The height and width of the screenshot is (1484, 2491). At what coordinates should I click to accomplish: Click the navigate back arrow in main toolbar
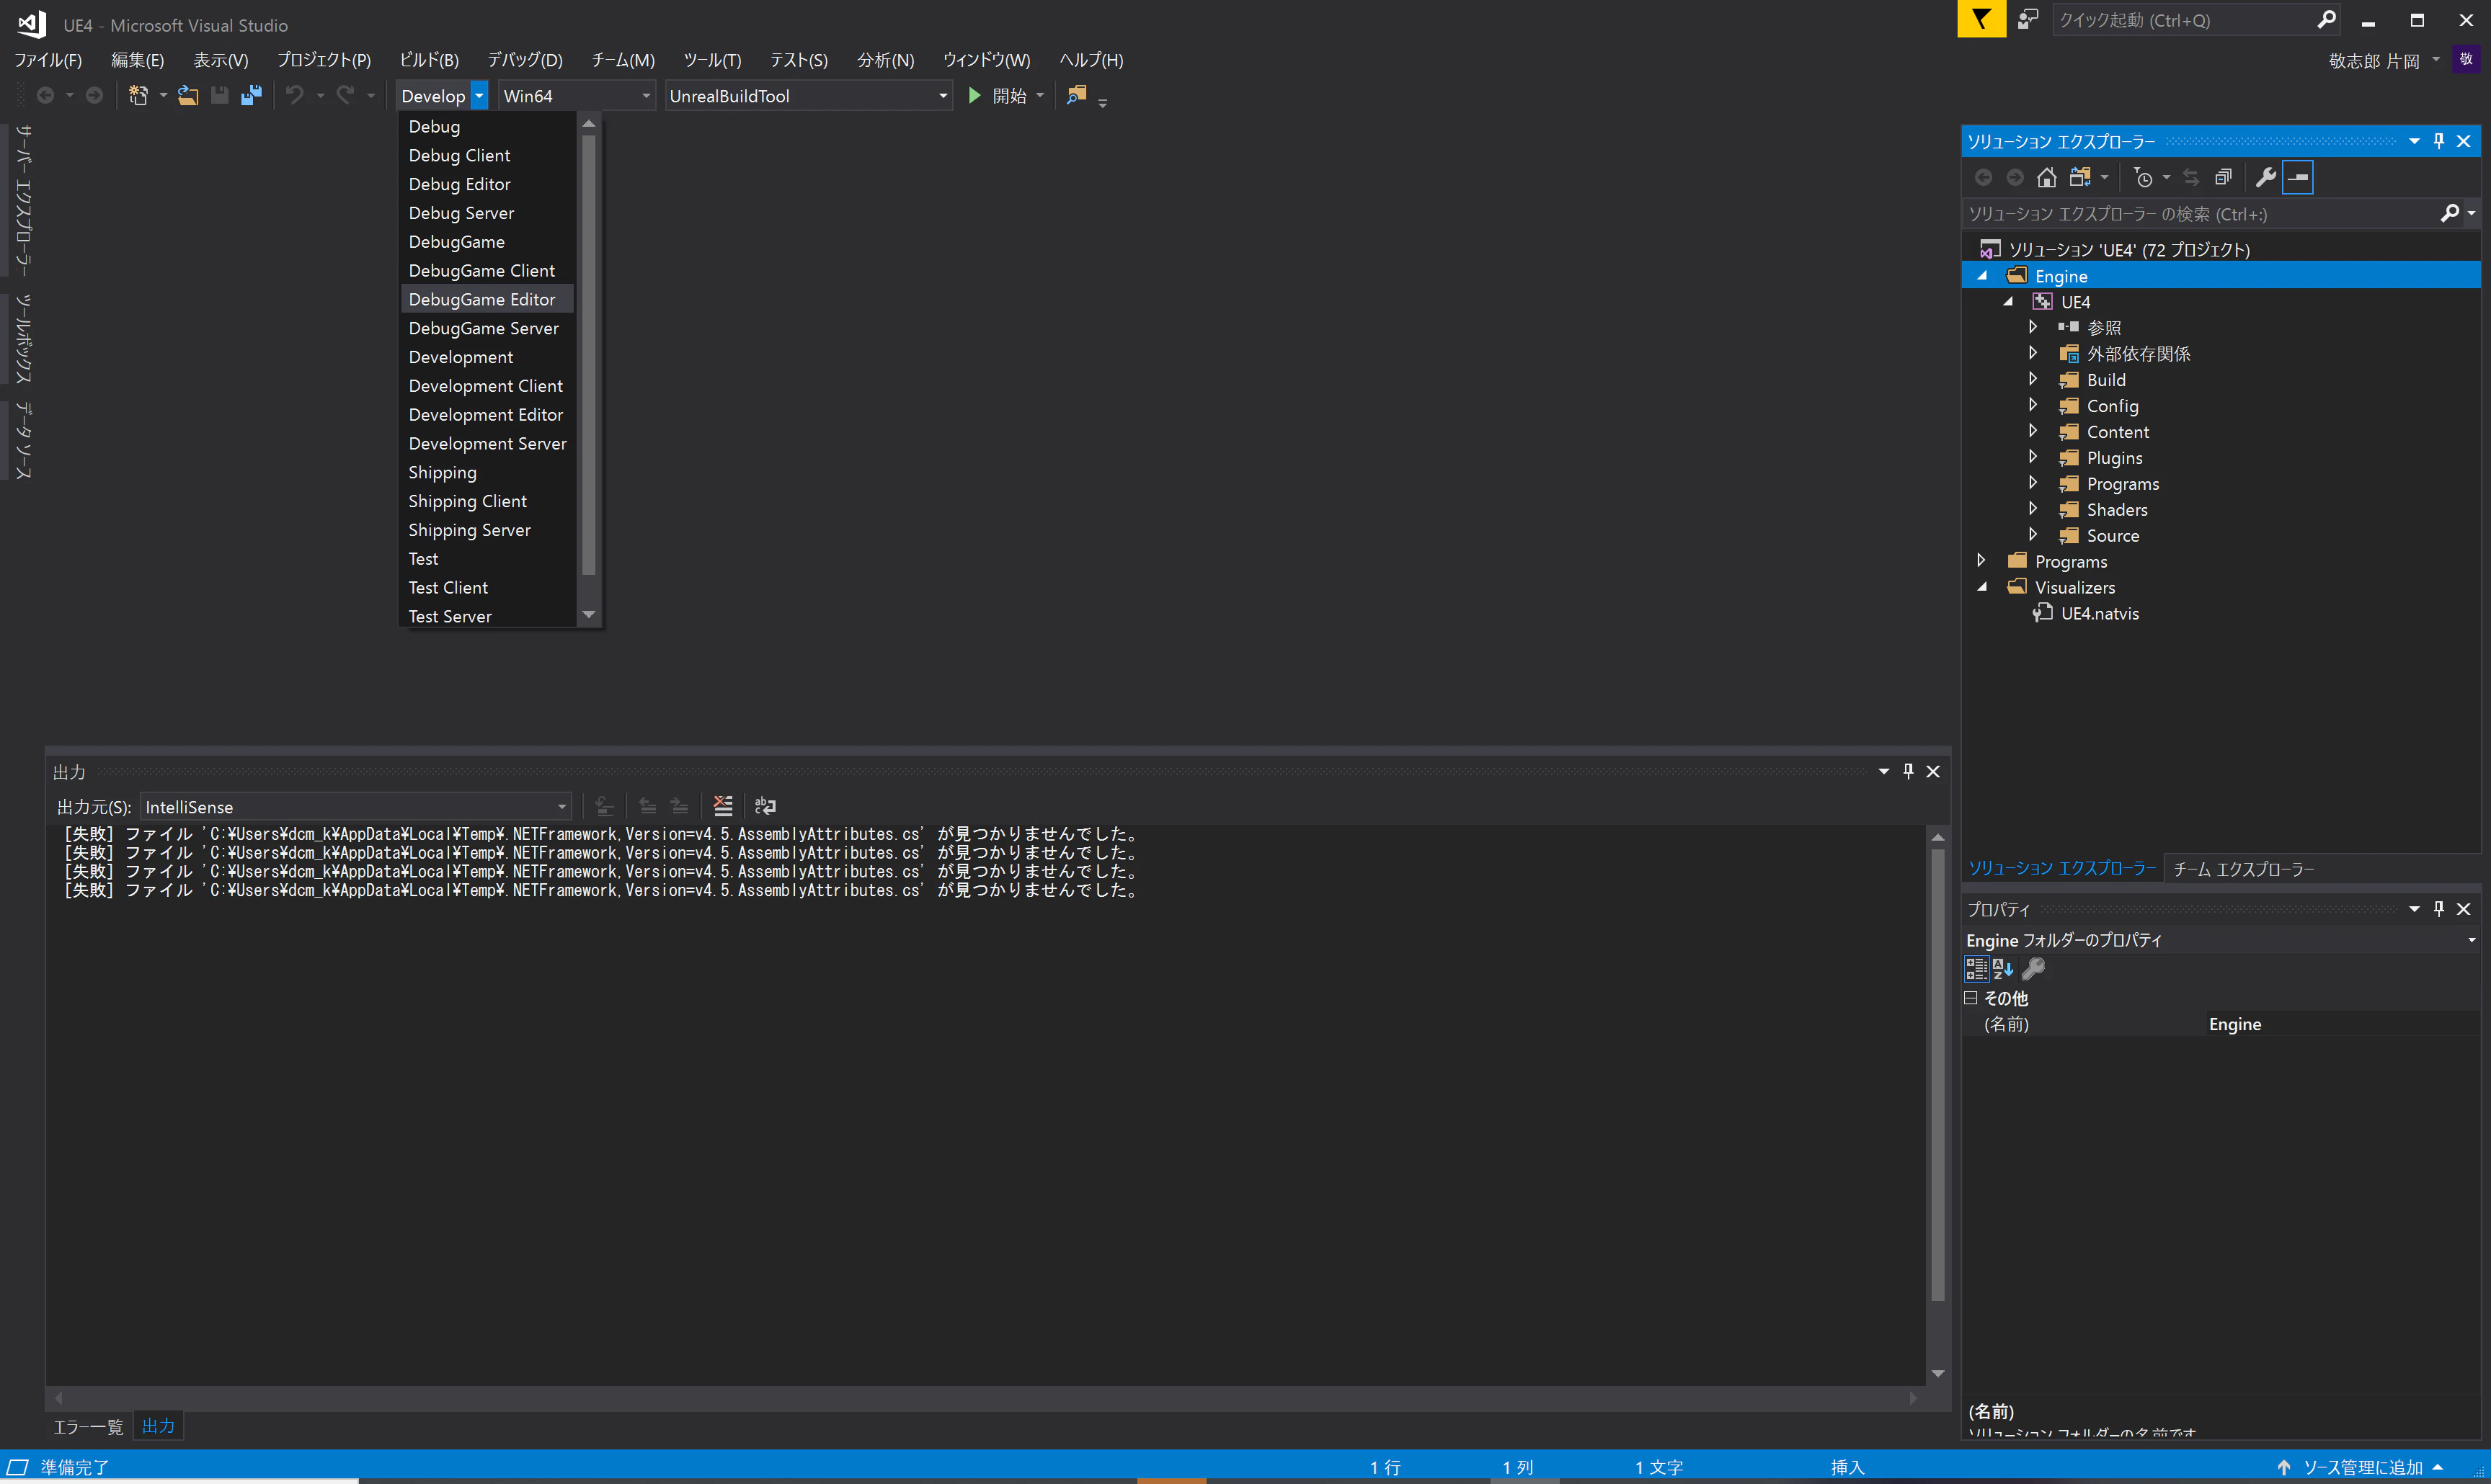(45, 96)
